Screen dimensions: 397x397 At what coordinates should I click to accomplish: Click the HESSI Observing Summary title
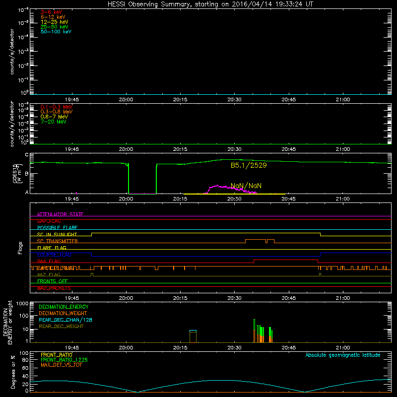pyautogui.click(x=210, y=4)
